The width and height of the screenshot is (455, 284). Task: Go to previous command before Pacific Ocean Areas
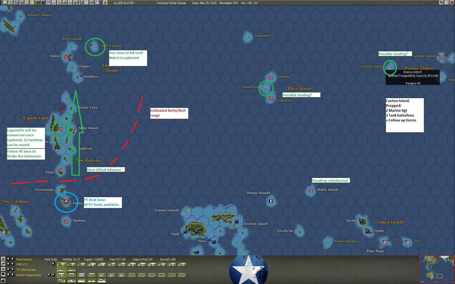[x=9, y=275]
